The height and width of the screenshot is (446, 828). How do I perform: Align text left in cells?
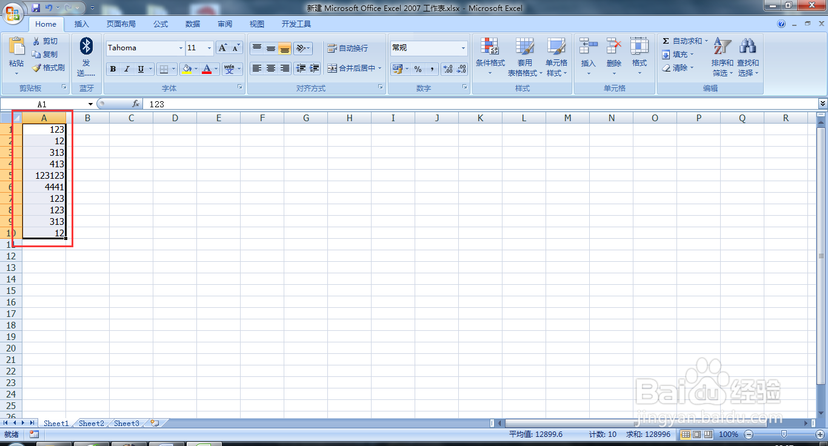[x=257, y=68]
